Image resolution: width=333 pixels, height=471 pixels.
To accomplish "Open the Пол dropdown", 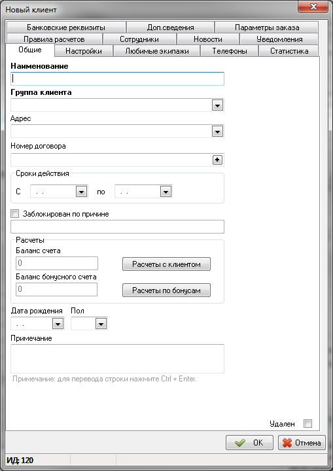I will pos(101,324).
